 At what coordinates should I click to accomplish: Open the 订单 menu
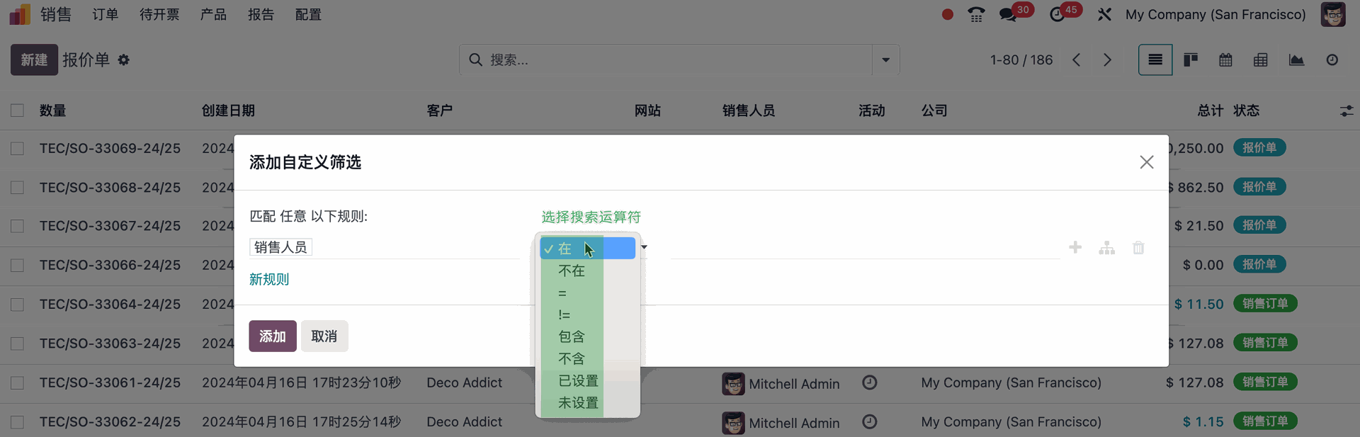(106, 15)
